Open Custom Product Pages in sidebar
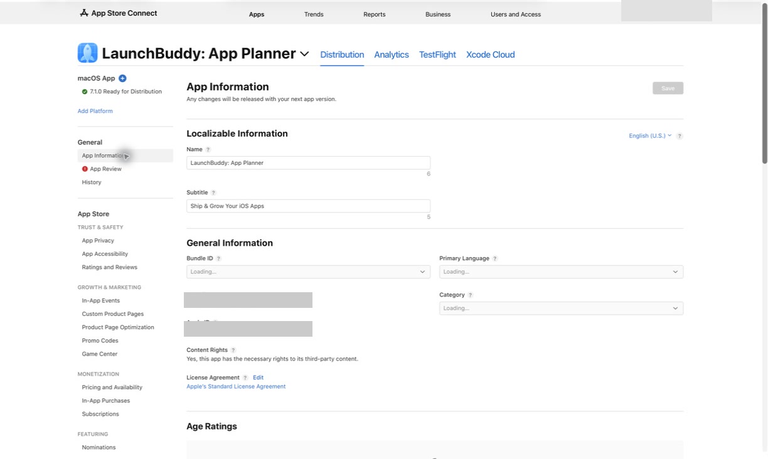768x459 pixels. [x=113, y=314]
